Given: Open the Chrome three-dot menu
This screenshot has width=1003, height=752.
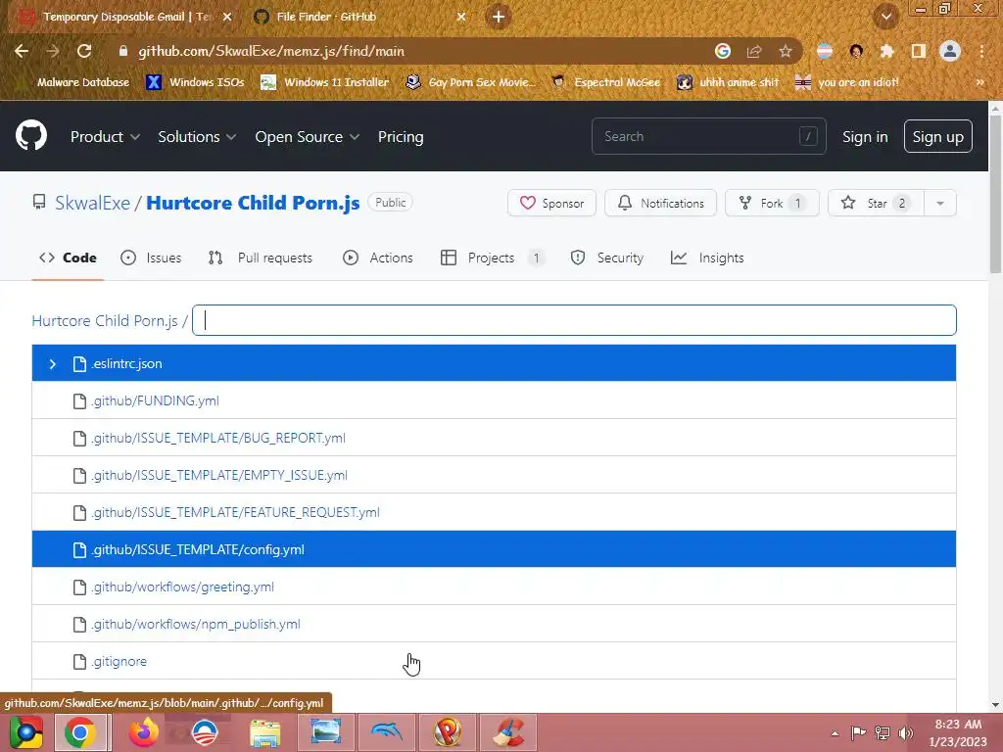Looking at the screenshot, I should pyautogui.click(x=981, y=51).
